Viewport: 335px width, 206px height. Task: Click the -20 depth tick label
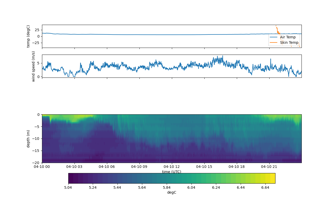click(x=36, y=163)
